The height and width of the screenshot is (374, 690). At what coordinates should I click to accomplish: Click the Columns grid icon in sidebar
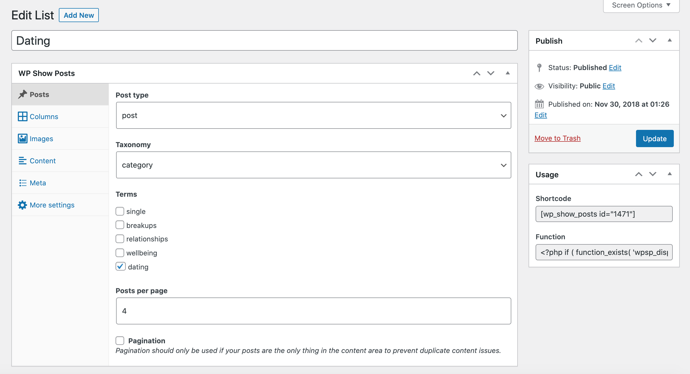(x=22, y=116)
